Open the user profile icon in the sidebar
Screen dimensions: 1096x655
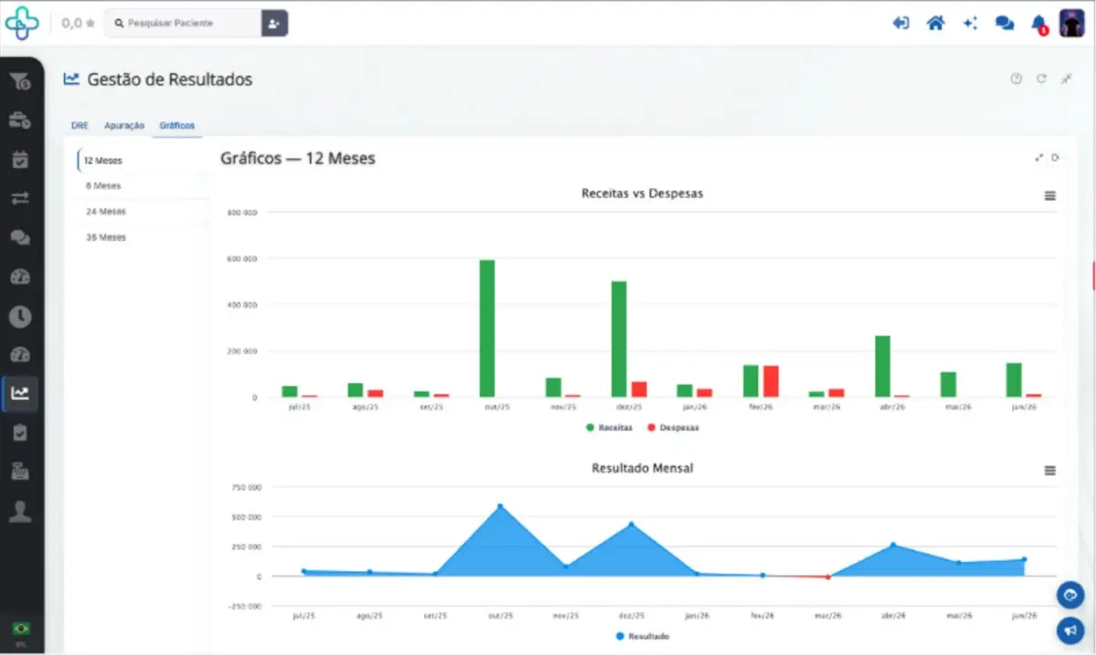(20, 511)
